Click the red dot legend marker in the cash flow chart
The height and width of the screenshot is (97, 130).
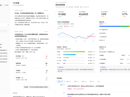[64, 26]
